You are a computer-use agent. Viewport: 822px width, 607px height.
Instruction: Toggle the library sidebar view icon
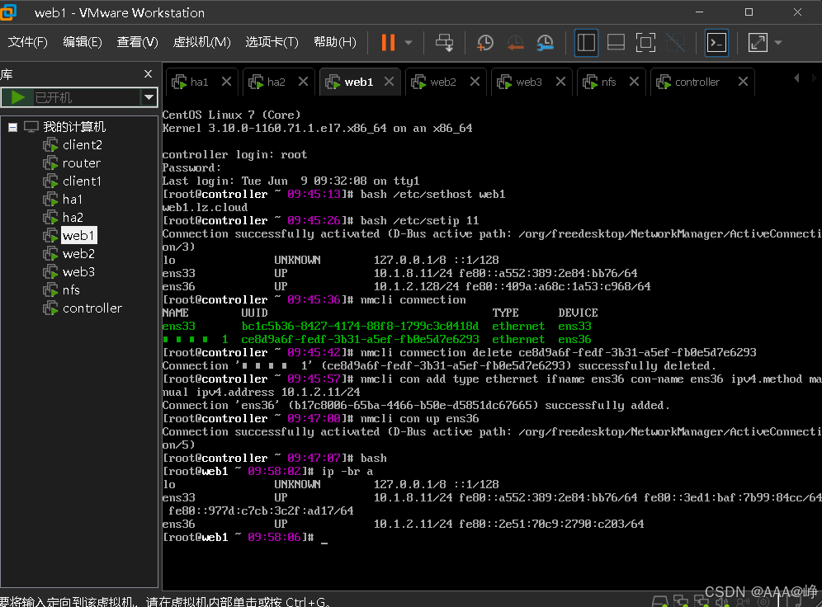tap(586, 42)
